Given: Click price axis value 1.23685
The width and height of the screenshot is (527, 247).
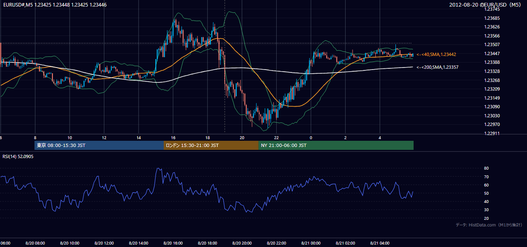Looking at the screenshot, I should 492,18.
